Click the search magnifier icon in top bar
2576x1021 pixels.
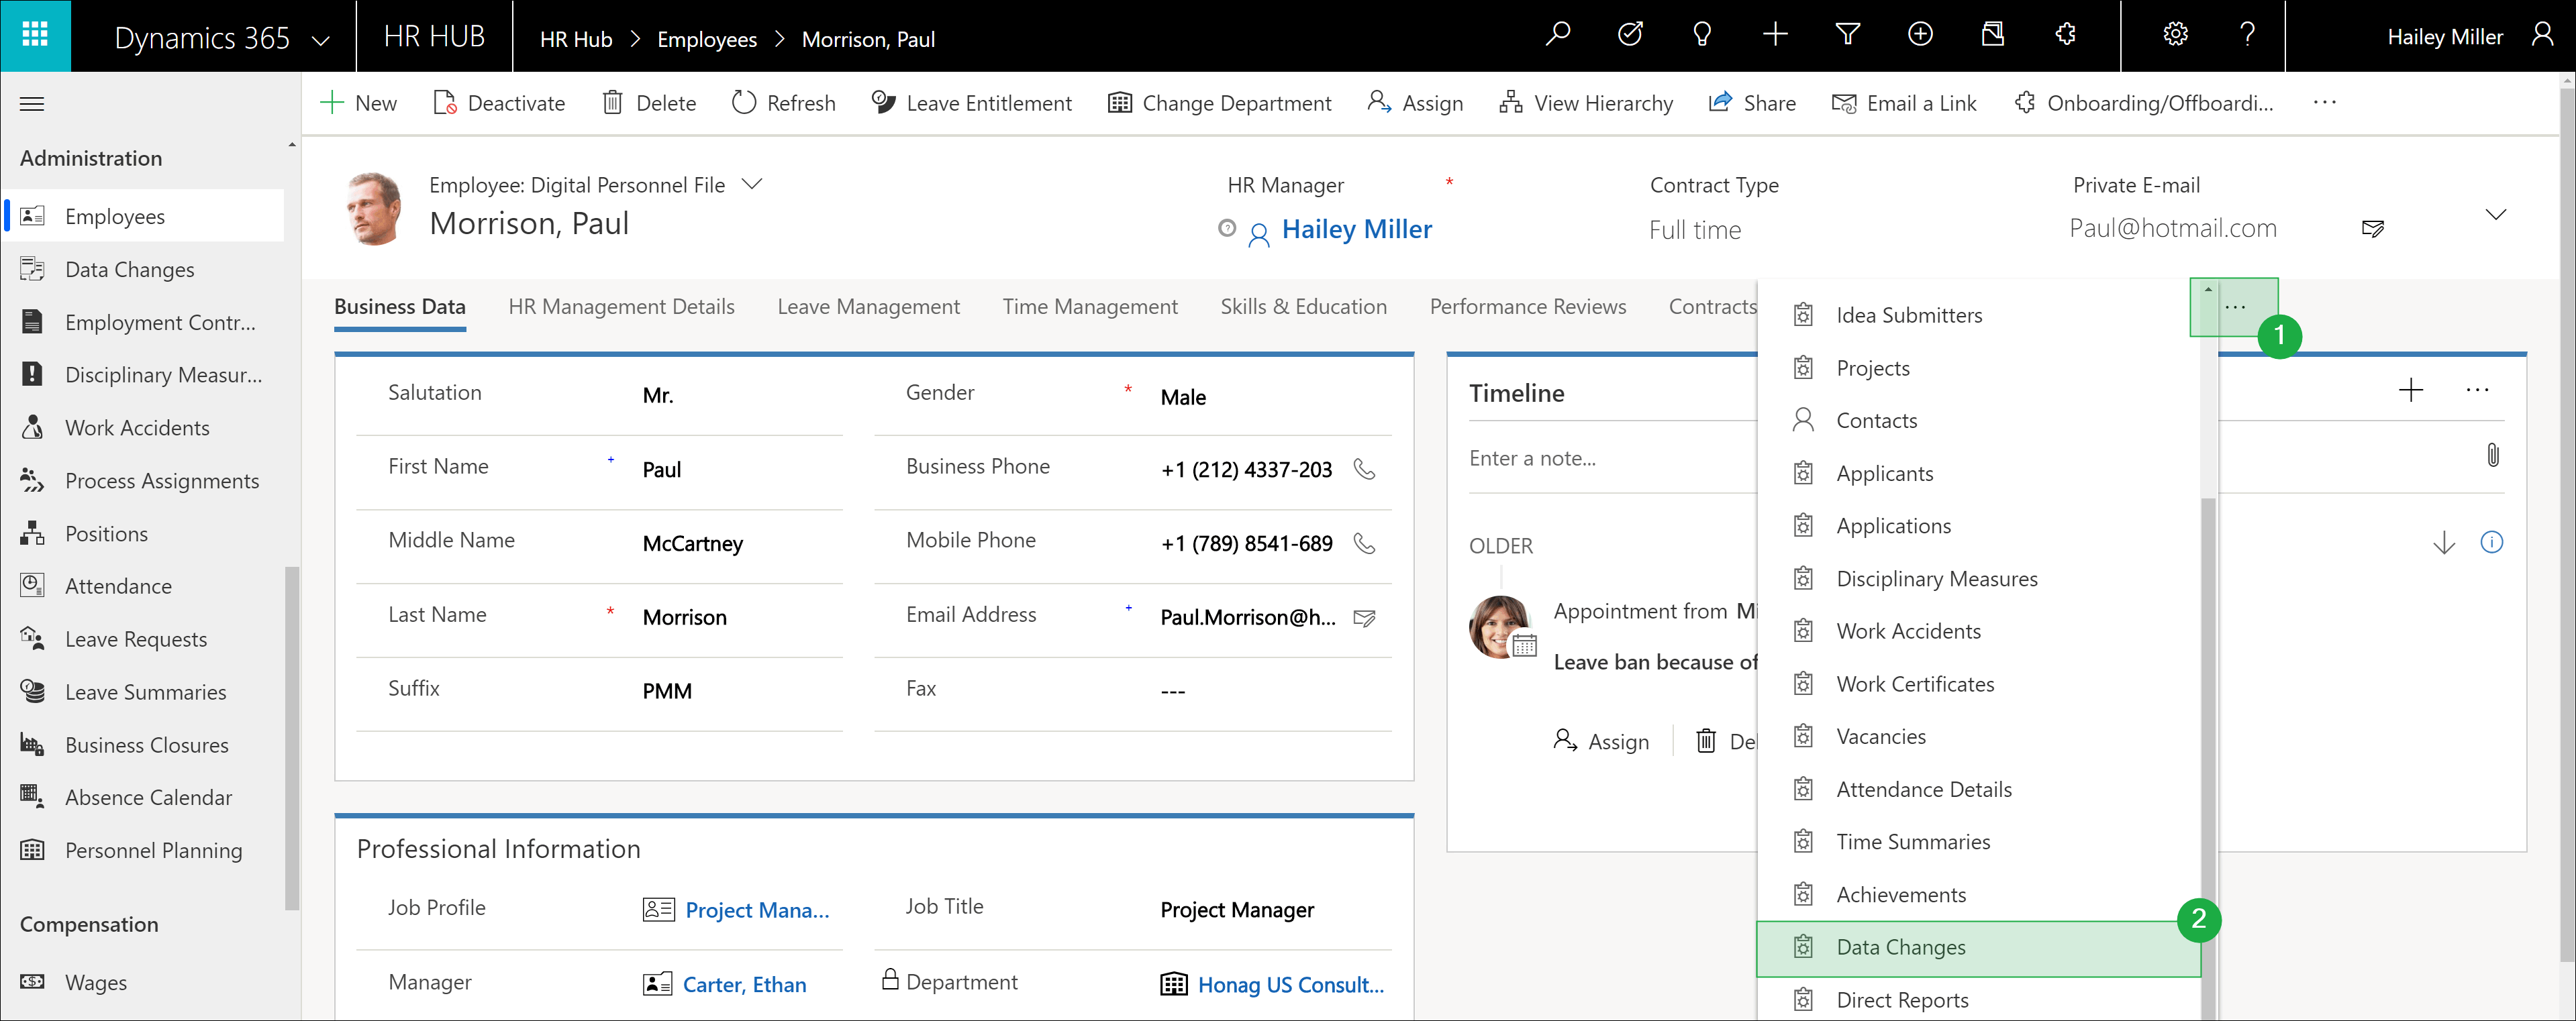(1558, 35)
